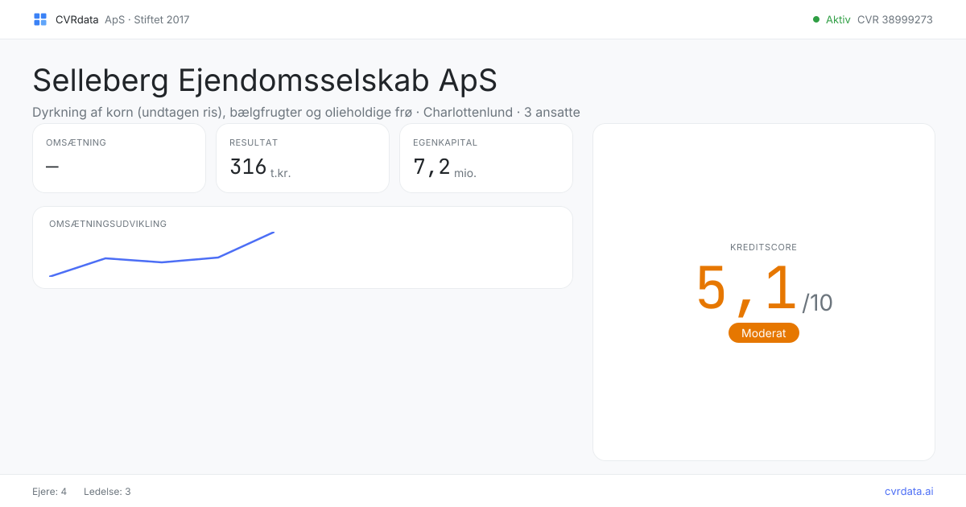Click the Kreditscore label
This screenshot has width=966, height=507.
764,247
